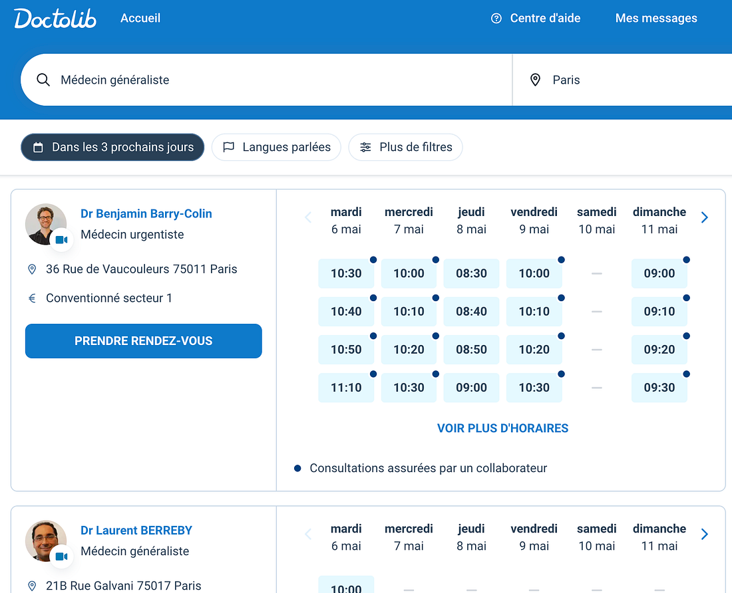This screenshot has height=593, width=732.
Task: Open Dr Benjamin Barry-Colin profile link
Action: pos(146,213)
